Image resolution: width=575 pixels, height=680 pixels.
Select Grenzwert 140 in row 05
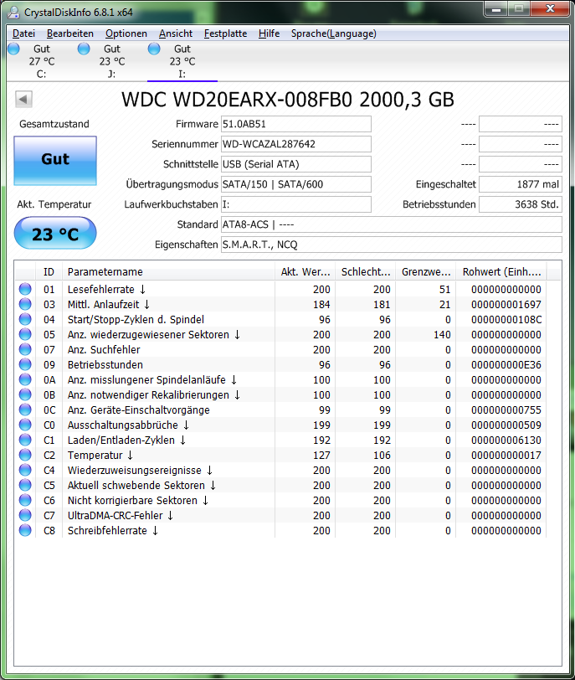click(442, 335)
